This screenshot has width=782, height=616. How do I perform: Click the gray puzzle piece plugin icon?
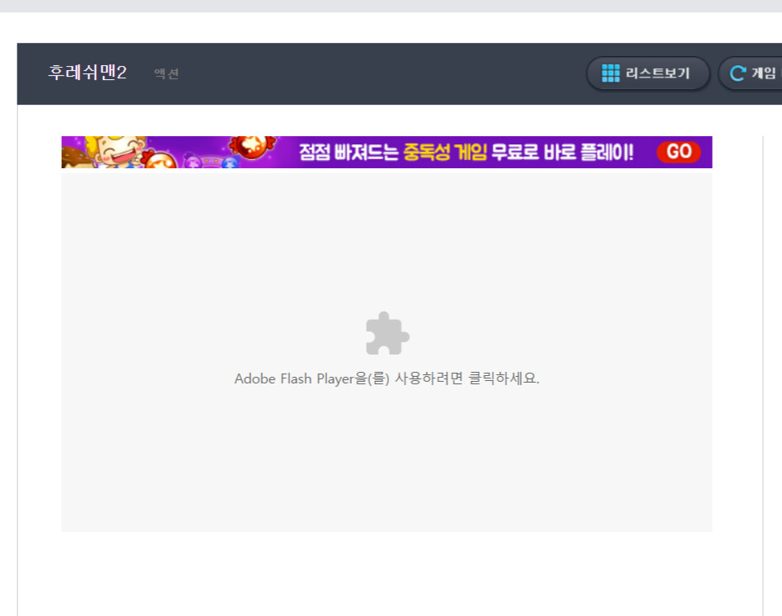386,333
